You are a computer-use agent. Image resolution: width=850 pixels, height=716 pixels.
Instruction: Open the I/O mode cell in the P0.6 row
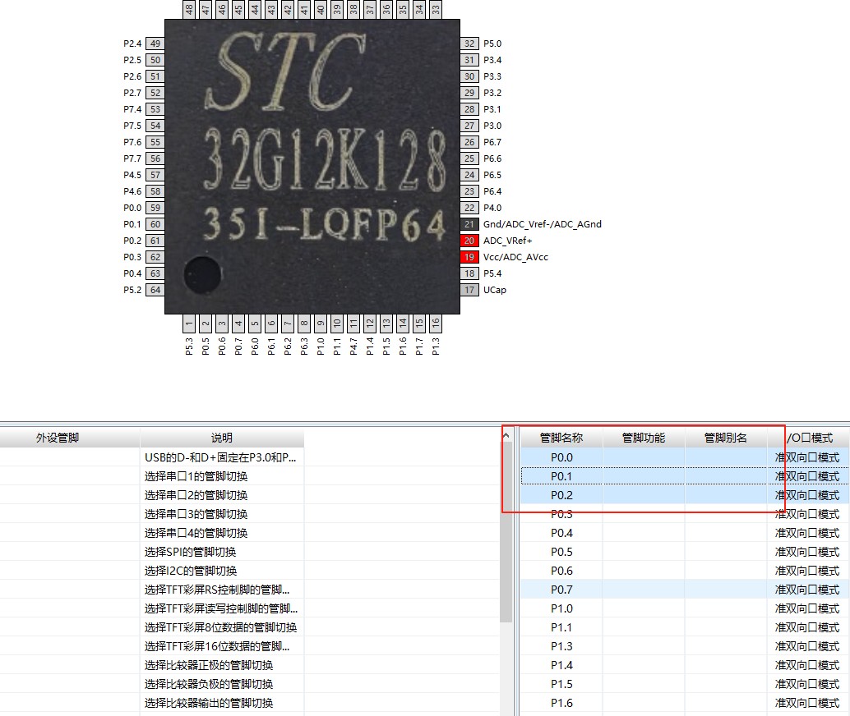(809, 571)
